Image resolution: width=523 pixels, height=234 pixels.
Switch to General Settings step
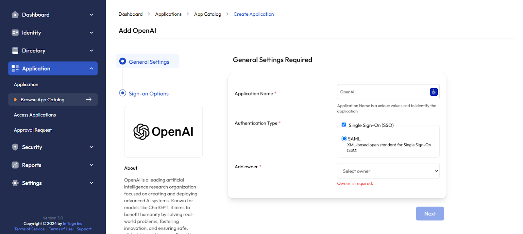(x=147, y=61)
